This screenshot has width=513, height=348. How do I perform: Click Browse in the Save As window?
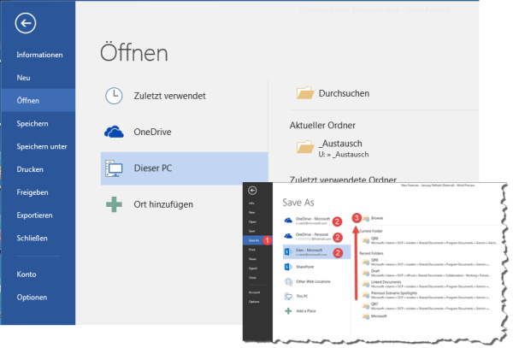click(x=373, y=218)
